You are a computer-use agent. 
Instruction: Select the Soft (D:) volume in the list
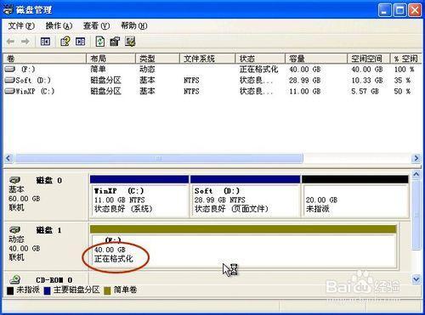coord(33,80)
